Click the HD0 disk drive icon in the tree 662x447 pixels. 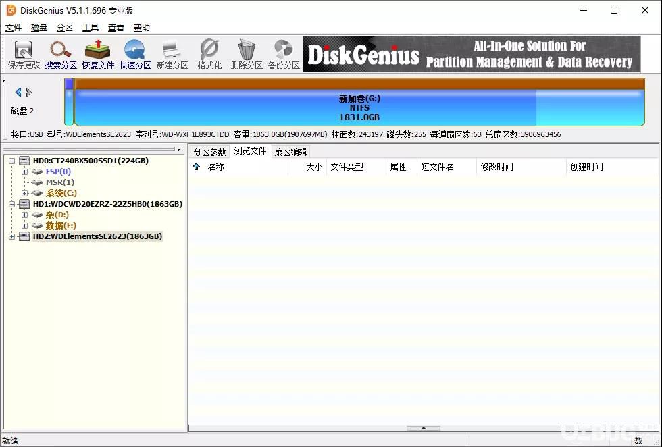click(24, 161)
